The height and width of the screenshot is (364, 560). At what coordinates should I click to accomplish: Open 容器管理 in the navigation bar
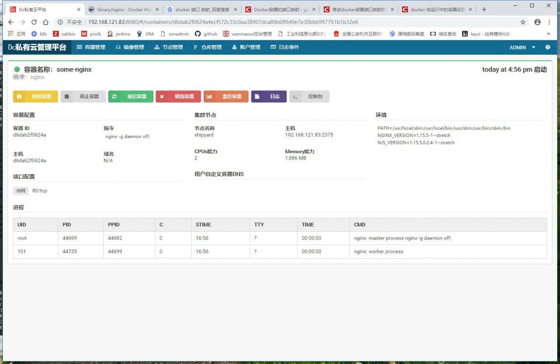91,47
